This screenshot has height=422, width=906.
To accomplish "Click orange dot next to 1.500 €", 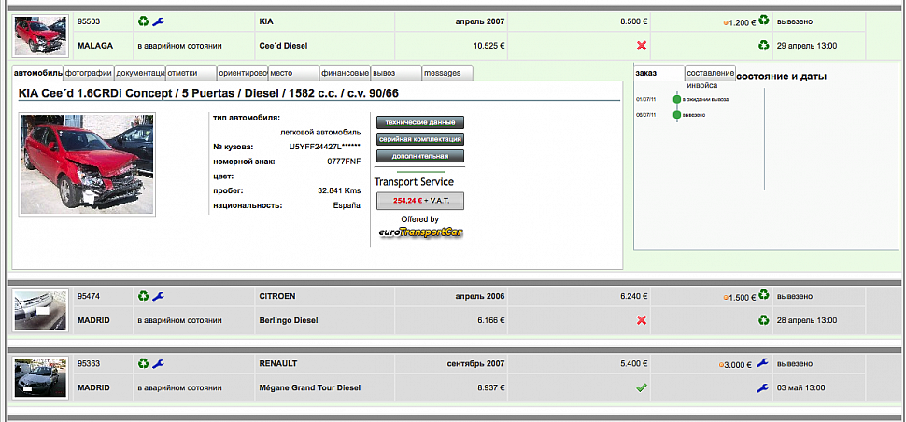I will [726, 298].
